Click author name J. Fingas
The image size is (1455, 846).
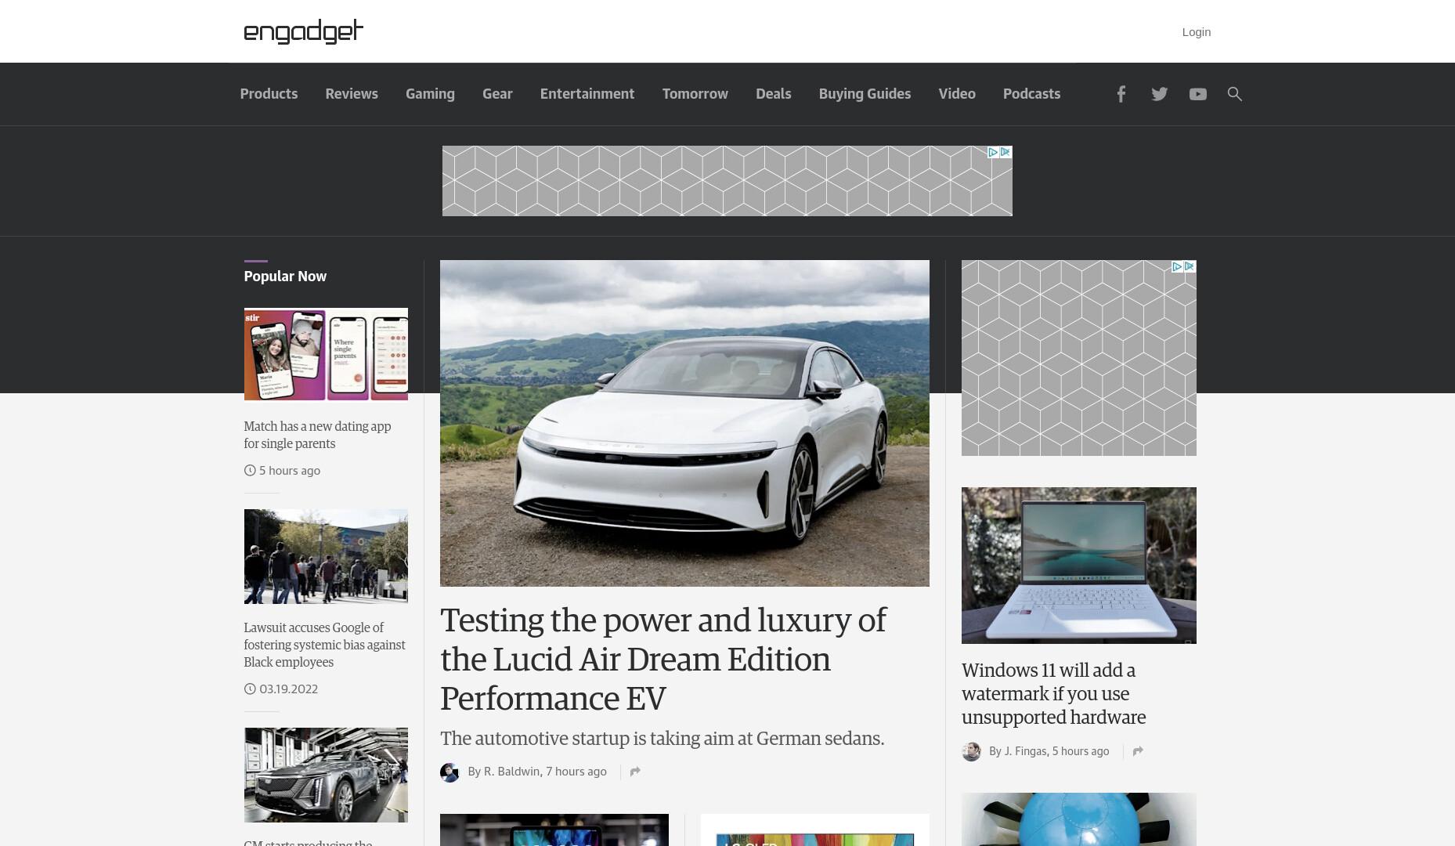click(x=1025, y=751)
